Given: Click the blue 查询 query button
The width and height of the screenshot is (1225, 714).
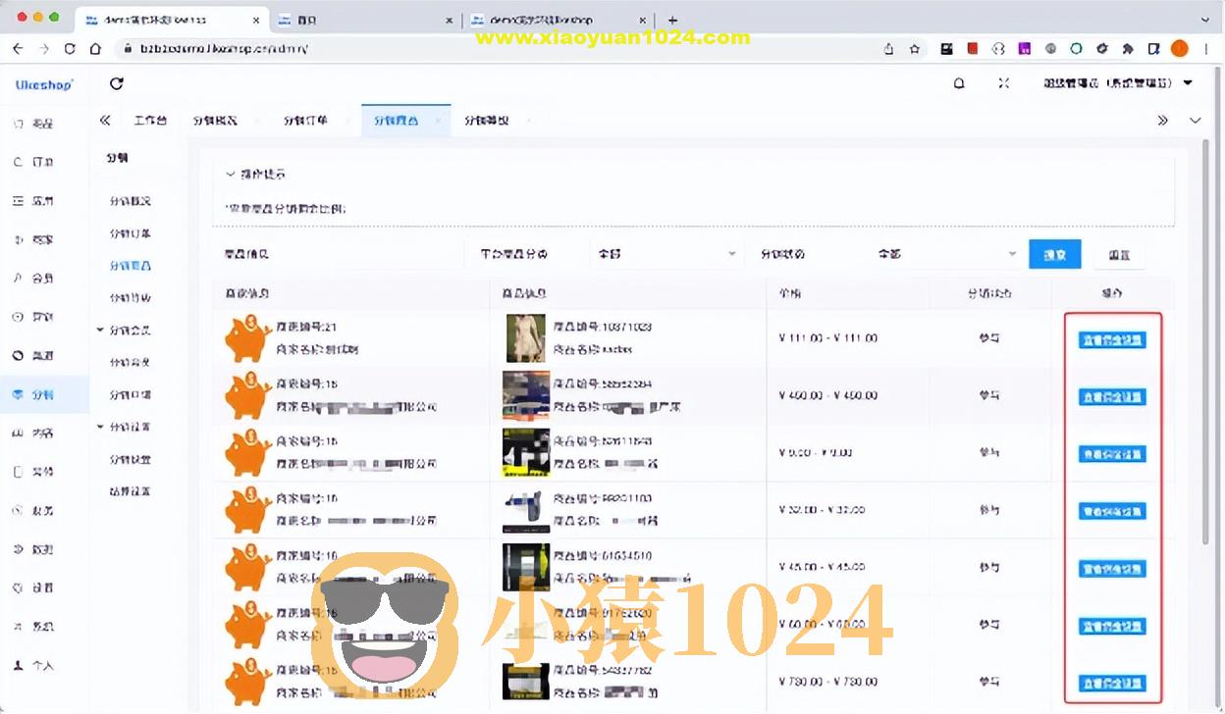Looking at the screenshot, I should click(1054, 253).
